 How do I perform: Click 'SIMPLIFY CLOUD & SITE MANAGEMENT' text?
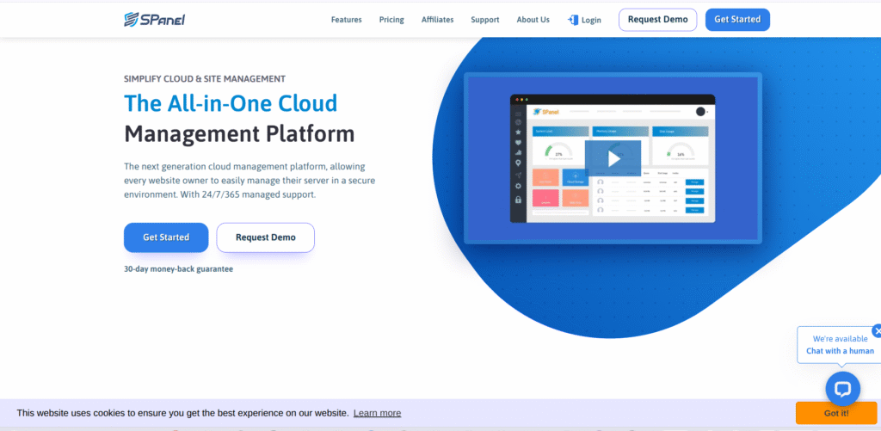click(x=205, y=79)
